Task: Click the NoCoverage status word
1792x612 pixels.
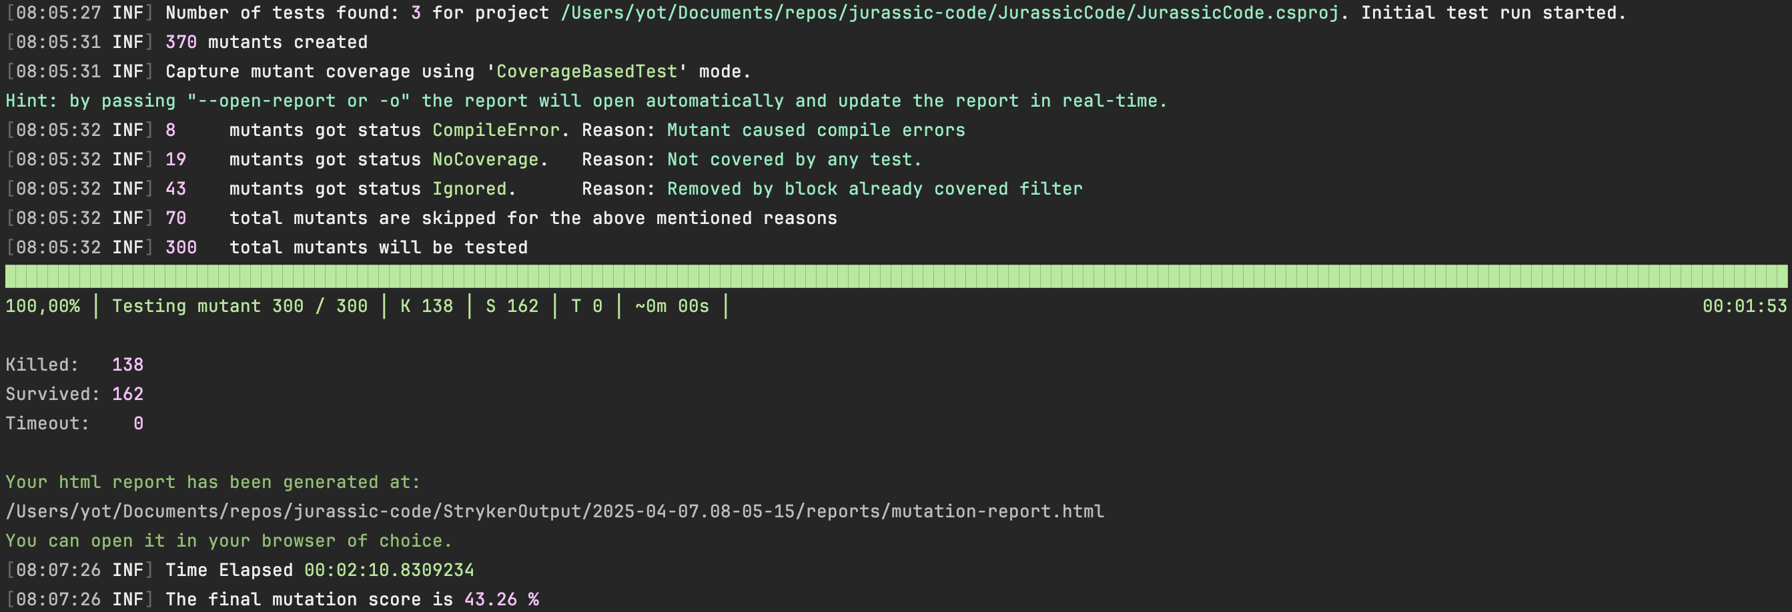Action: click(x=485, y=159)
